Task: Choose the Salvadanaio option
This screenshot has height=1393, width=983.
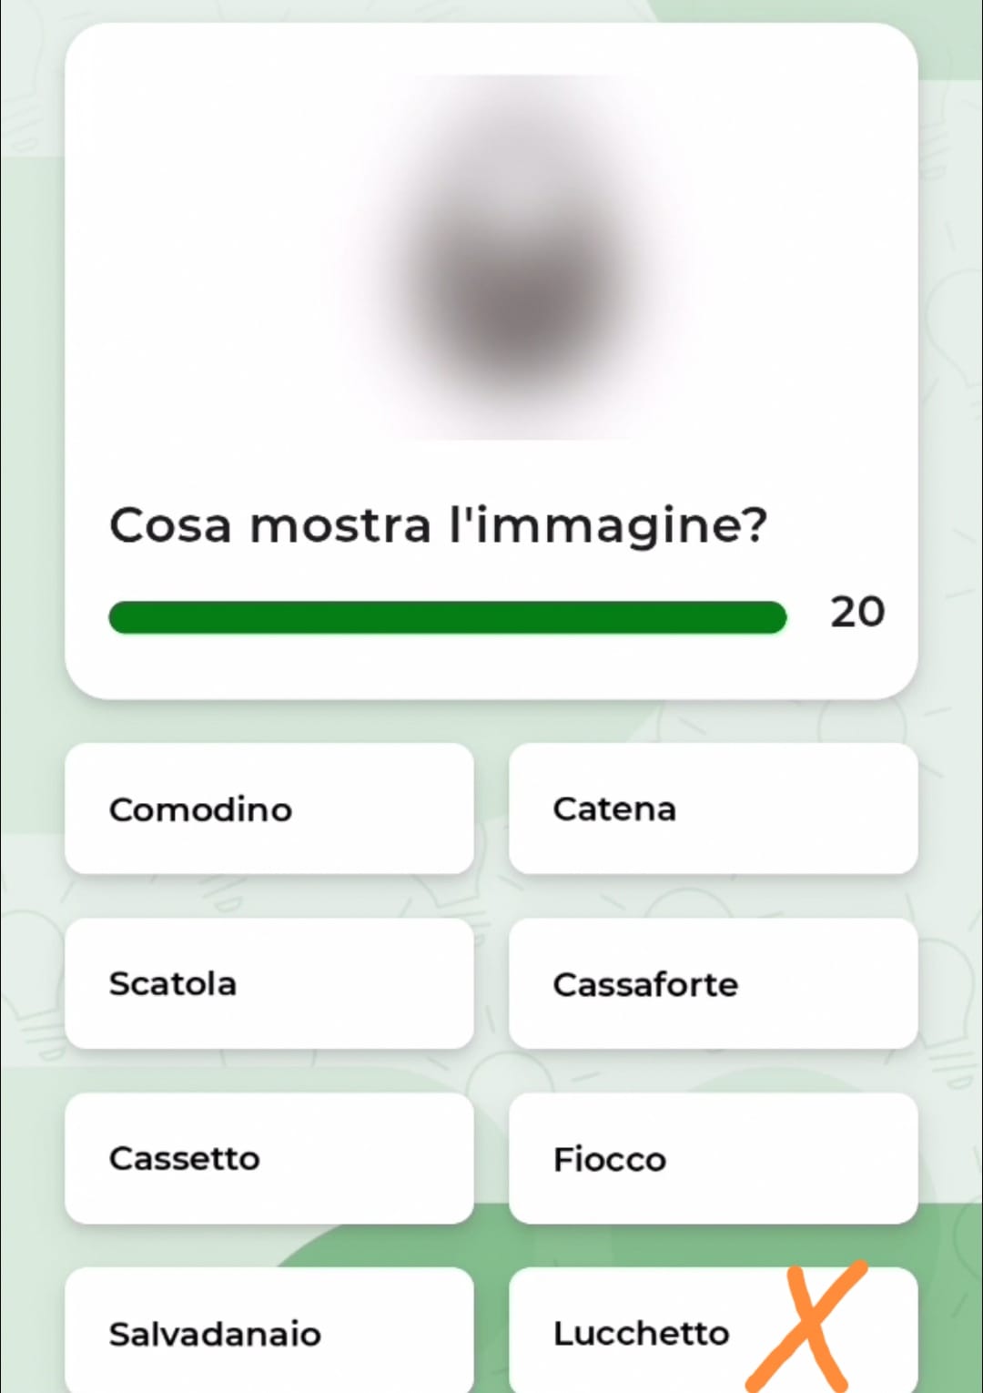Action: coord(269,1331)
